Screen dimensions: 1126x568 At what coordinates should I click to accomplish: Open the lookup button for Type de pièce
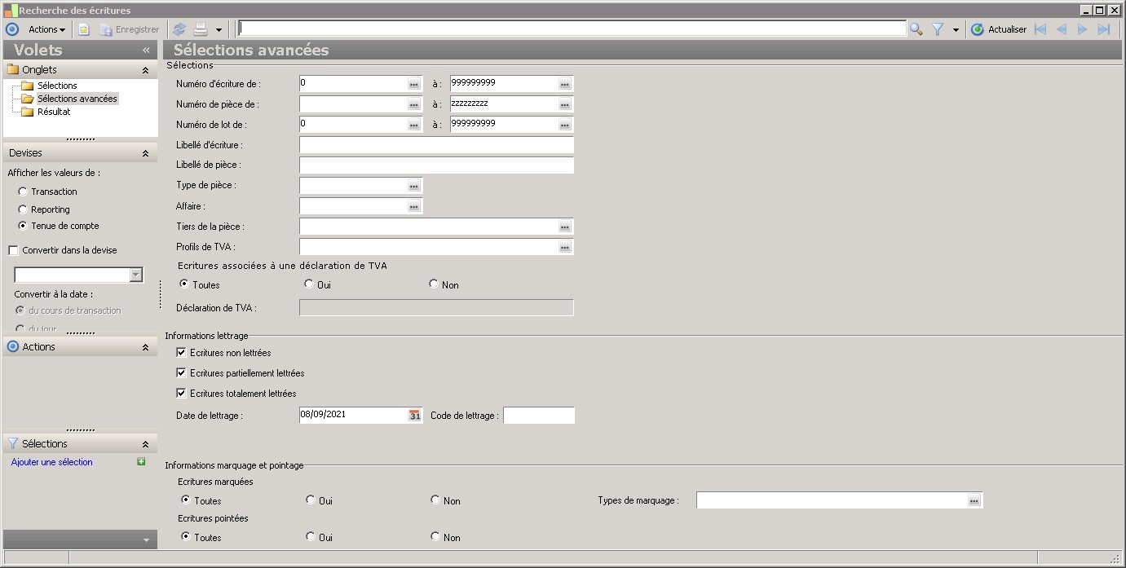[414, 186]
